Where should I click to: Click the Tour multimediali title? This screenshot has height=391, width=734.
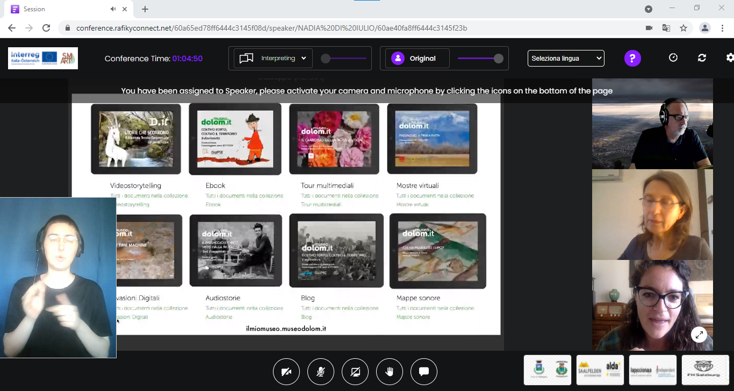pos(327,186)
